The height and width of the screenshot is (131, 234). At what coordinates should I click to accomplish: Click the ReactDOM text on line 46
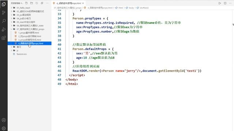click(x=80, y=71)
